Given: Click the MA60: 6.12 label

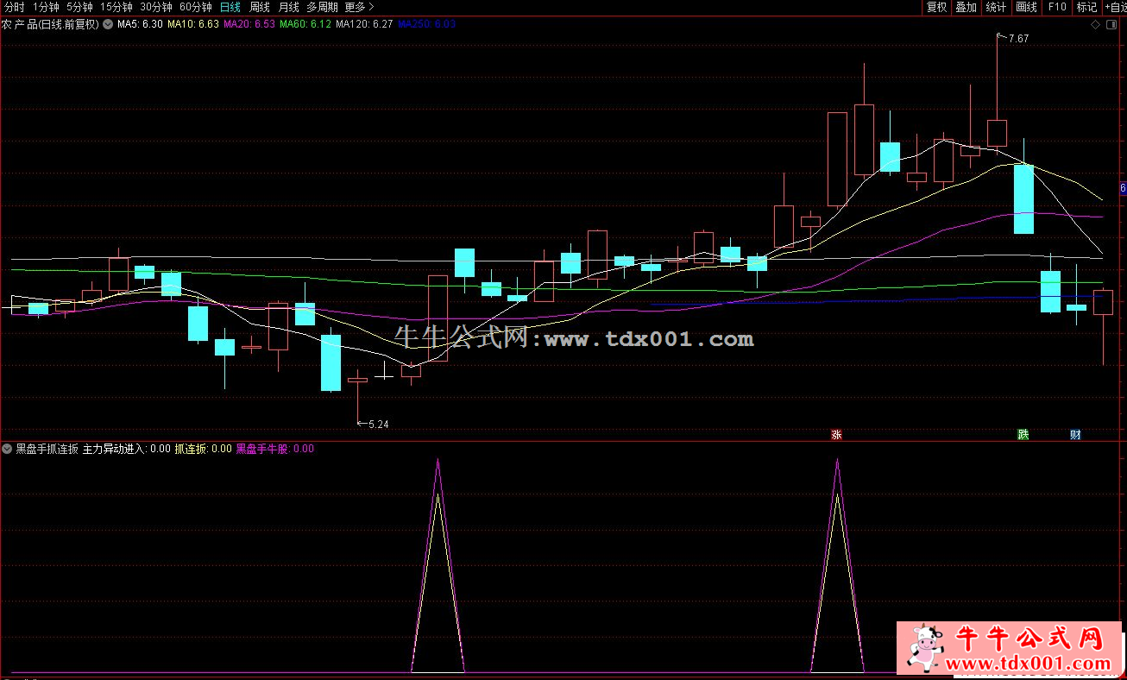Looking at the screenshot, I should coord(305,24).
